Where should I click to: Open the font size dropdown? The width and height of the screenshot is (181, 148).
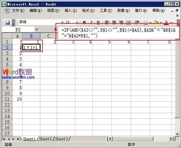point(77,22)
